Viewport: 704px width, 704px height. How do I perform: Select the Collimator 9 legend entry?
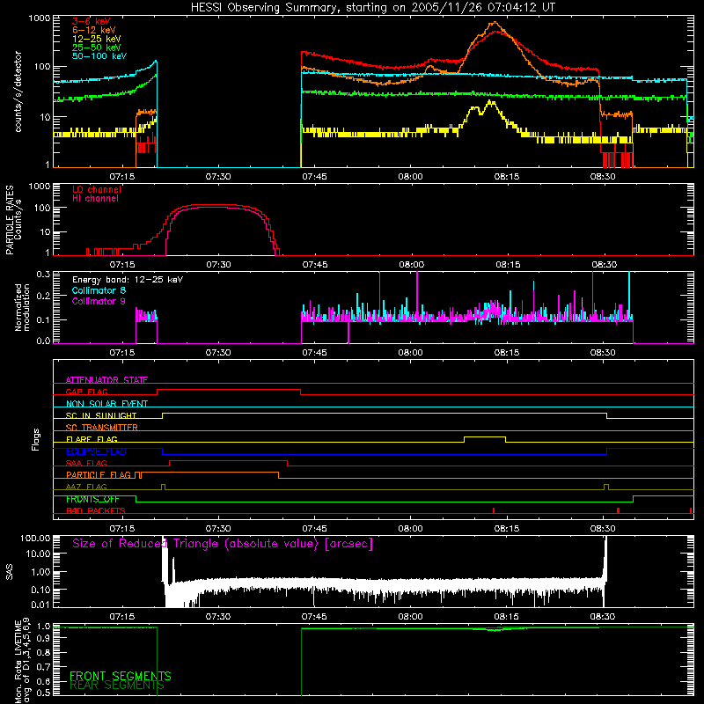pyautogui.click(x=99, y=301)
